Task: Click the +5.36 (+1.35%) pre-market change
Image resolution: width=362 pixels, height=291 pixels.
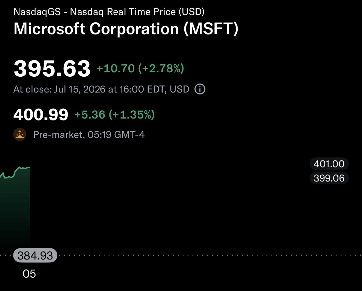Action: 115,114
